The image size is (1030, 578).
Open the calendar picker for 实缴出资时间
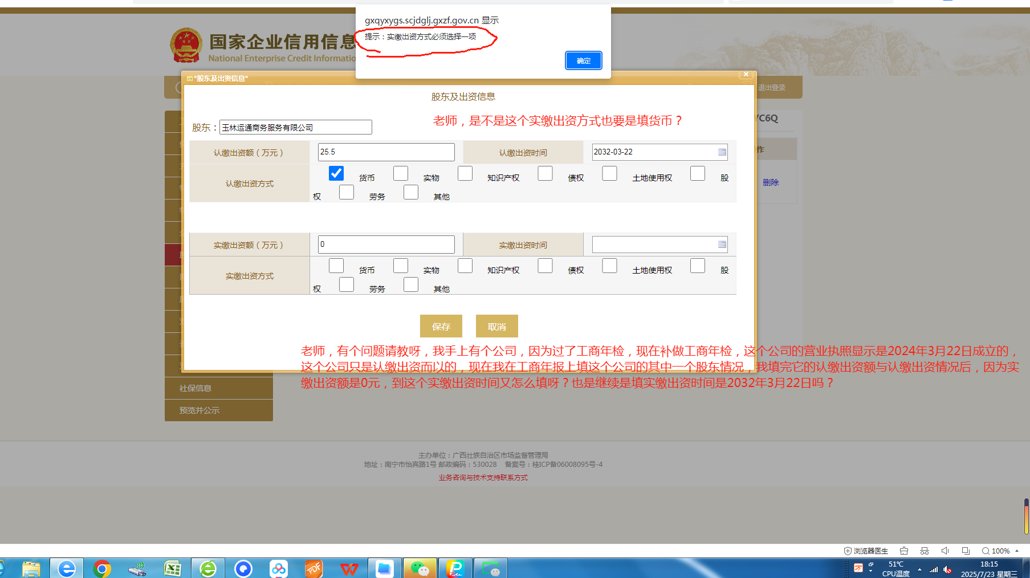pos(722,245)
